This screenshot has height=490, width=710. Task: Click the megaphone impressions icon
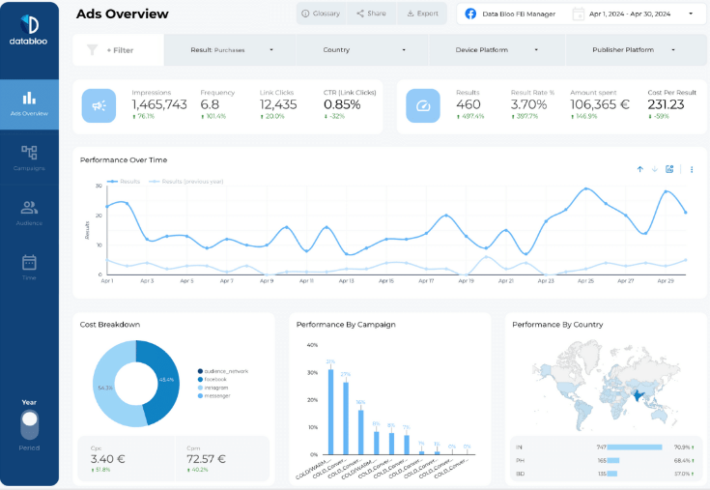tap(99, 106)
